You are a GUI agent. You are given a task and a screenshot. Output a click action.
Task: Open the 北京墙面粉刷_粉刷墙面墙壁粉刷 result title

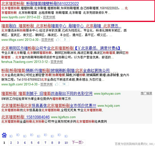40,4
